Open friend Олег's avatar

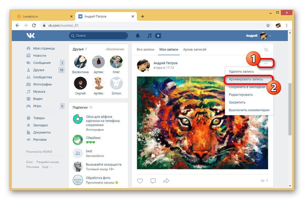coord(116,62)
